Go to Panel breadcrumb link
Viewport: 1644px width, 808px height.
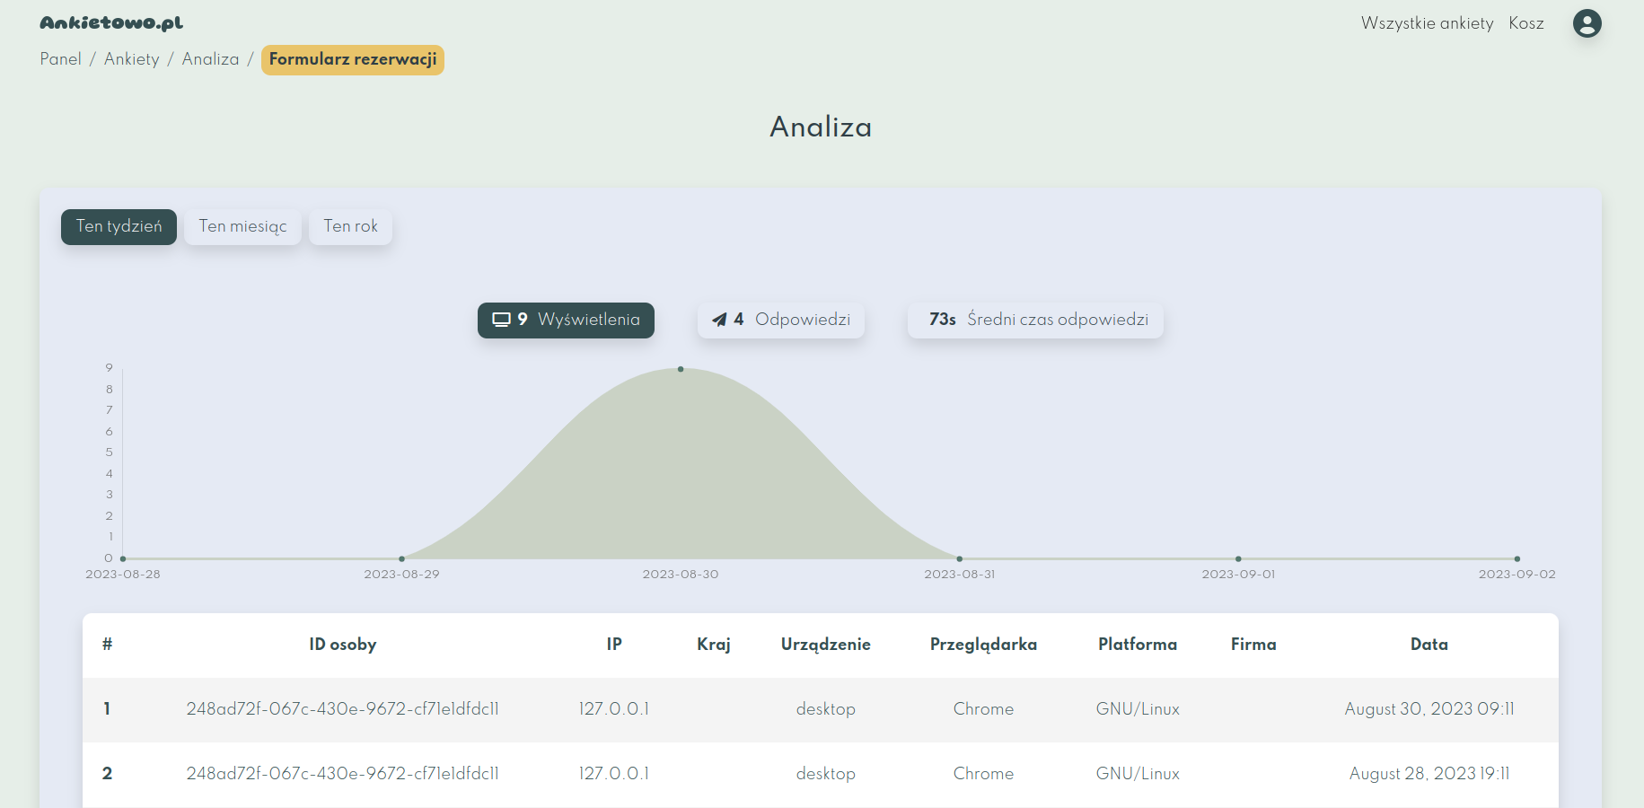tap(60, 59)
